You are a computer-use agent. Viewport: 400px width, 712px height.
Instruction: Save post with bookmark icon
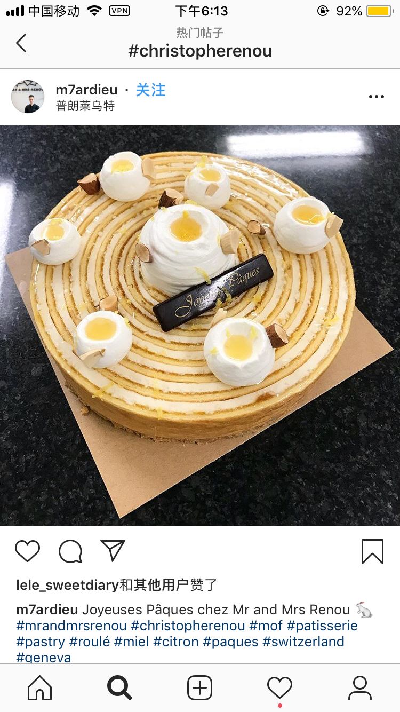coord(372,551)
